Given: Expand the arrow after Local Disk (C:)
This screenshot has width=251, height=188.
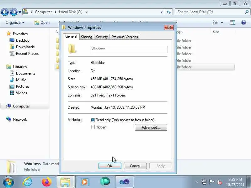Looking at the screenshot, I should [86, 12].
